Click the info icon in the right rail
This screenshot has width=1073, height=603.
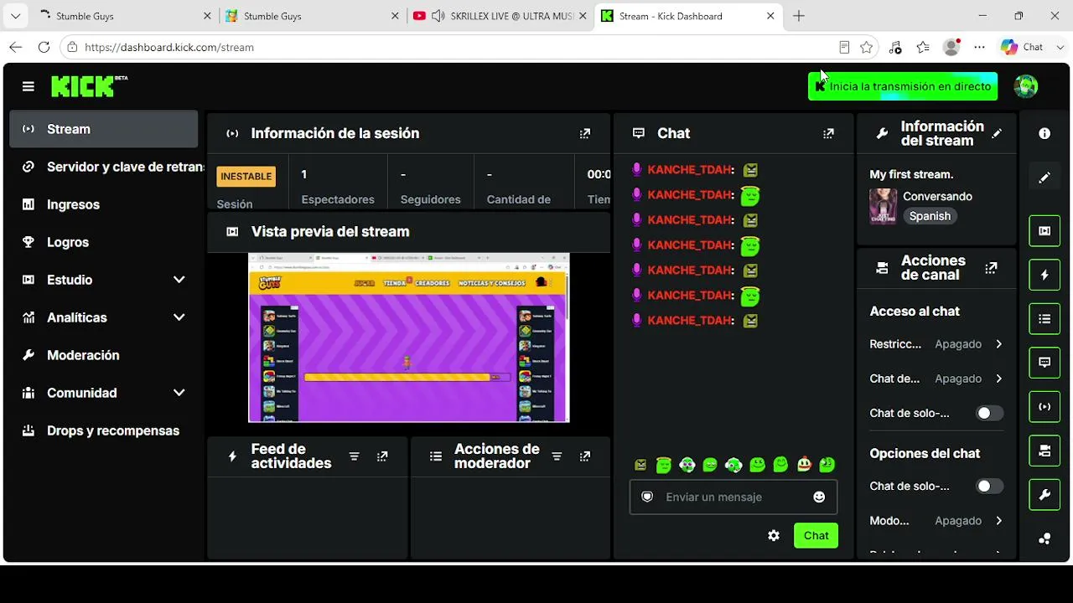pyautogui.click(x=1044, y=133)
